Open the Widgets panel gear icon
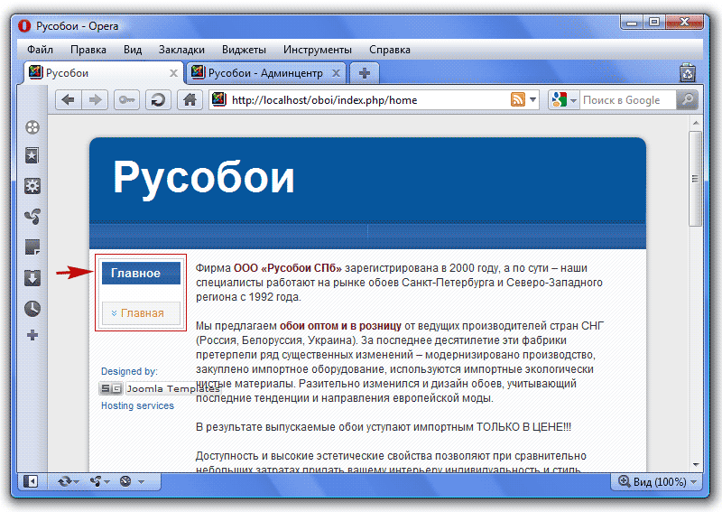 pyautogui.click(x=32, y=187)
